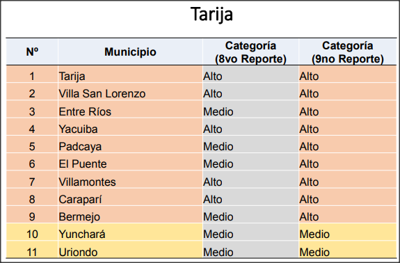Screen dimensions: 400x263
Task: Select the Nº column header
Action: (32, 51)
